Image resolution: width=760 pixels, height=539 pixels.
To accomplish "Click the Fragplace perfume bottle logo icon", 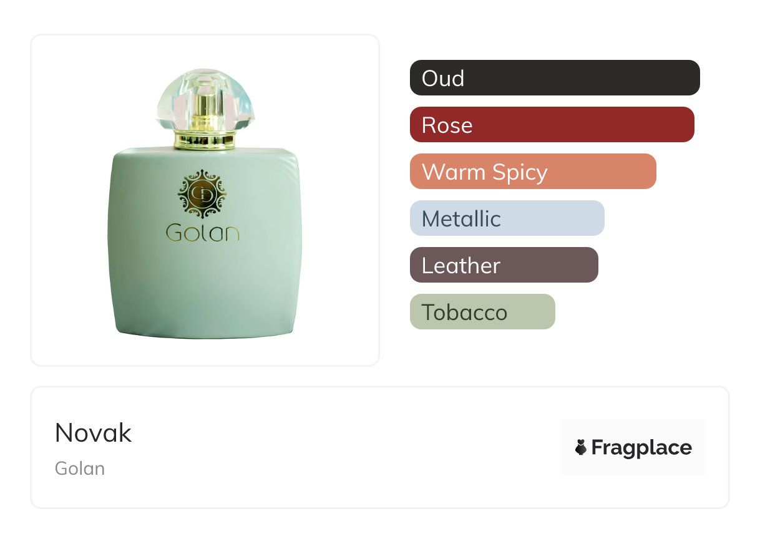I will (x=581, y=447).
